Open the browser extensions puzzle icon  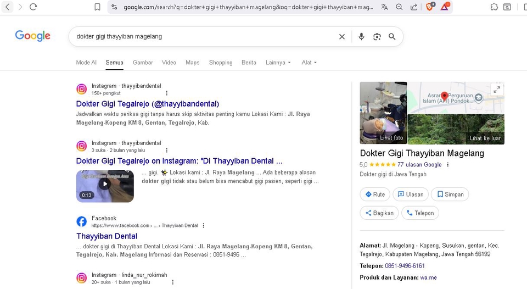(494, 7)
